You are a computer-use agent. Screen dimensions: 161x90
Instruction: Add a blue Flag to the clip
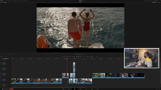pos(83,56)
